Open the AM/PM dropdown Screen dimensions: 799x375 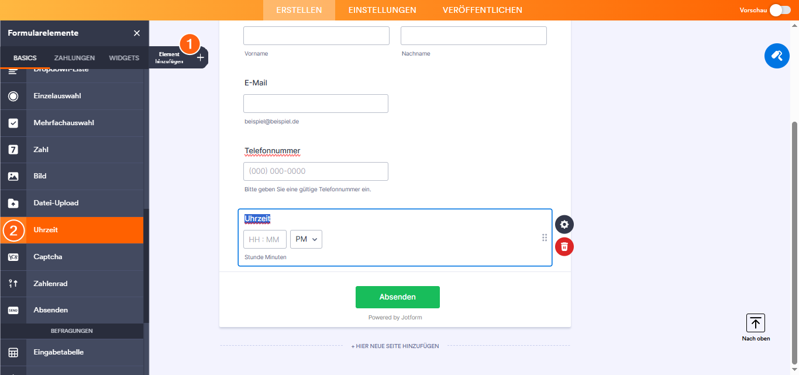(x=306, y=239)
